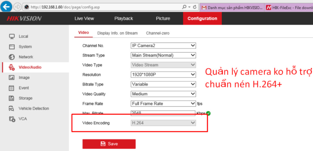Click the disabled Video Type dropdown
Image resolution: width=313 pixels, height=151 pixels.
click(163, 65)
